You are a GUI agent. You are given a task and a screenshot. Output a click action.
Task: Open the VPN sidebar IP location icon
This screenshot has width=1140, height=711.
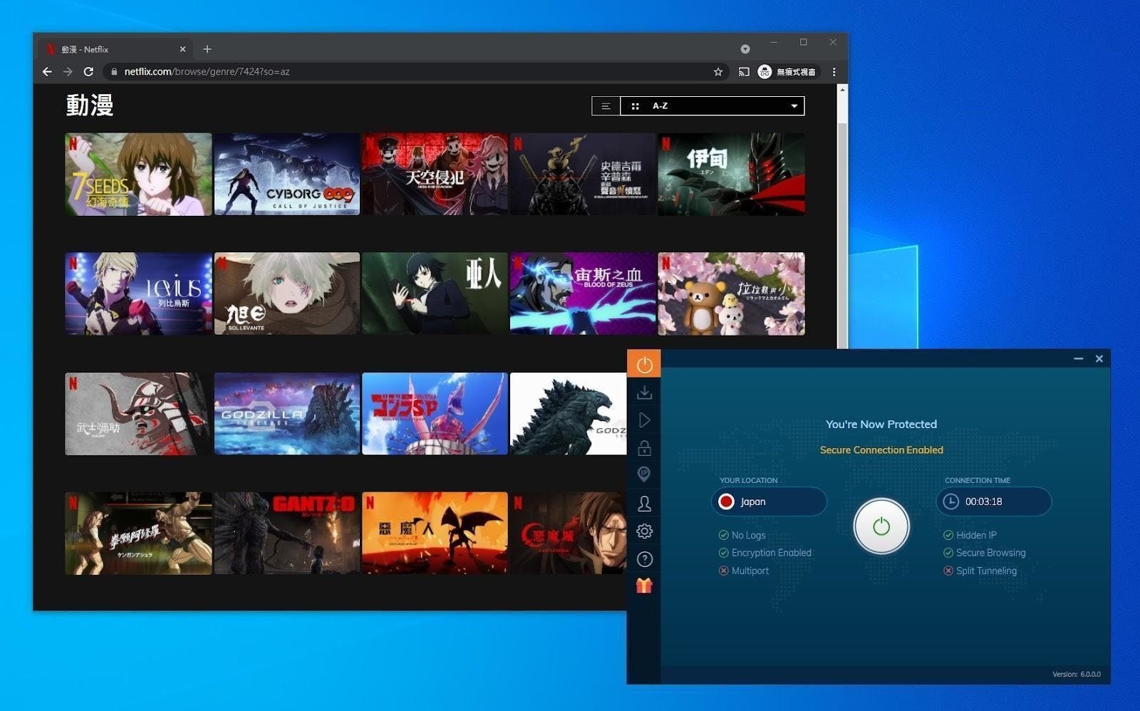[x=644, y=474]
